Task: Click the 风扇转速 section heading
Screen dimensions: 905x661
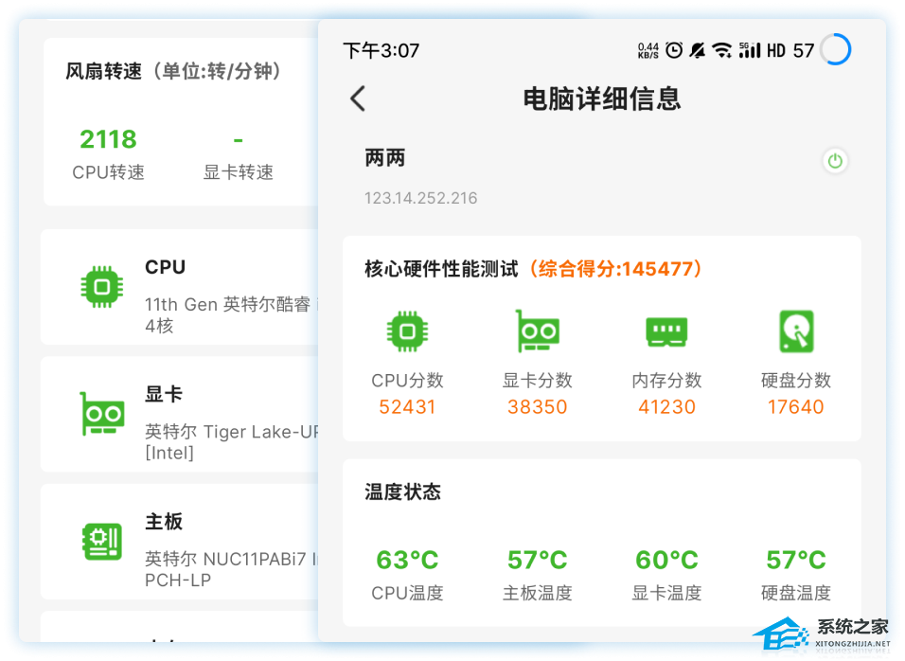Action: [103, 71]
